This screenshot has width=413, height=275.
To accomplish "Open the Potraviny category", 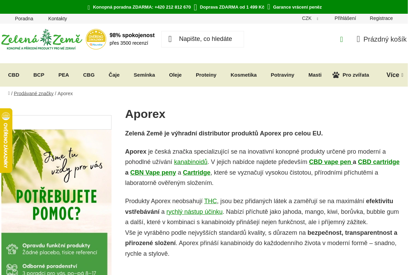I will point(283,75).
